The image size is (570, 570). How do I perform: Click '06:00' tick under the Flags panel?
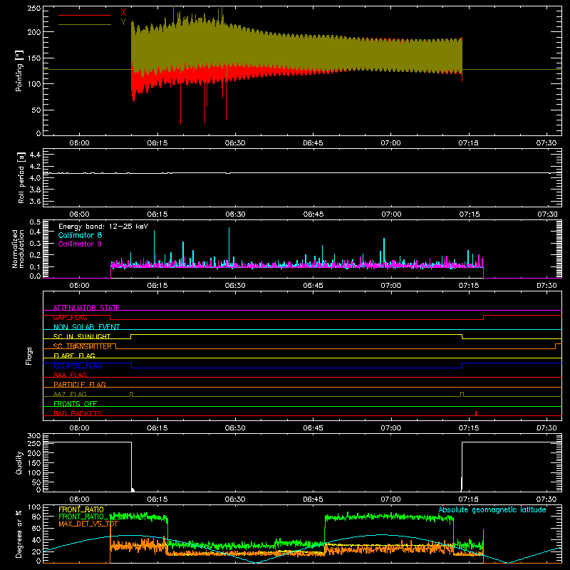pyautogui.click(x=79, y=428)
